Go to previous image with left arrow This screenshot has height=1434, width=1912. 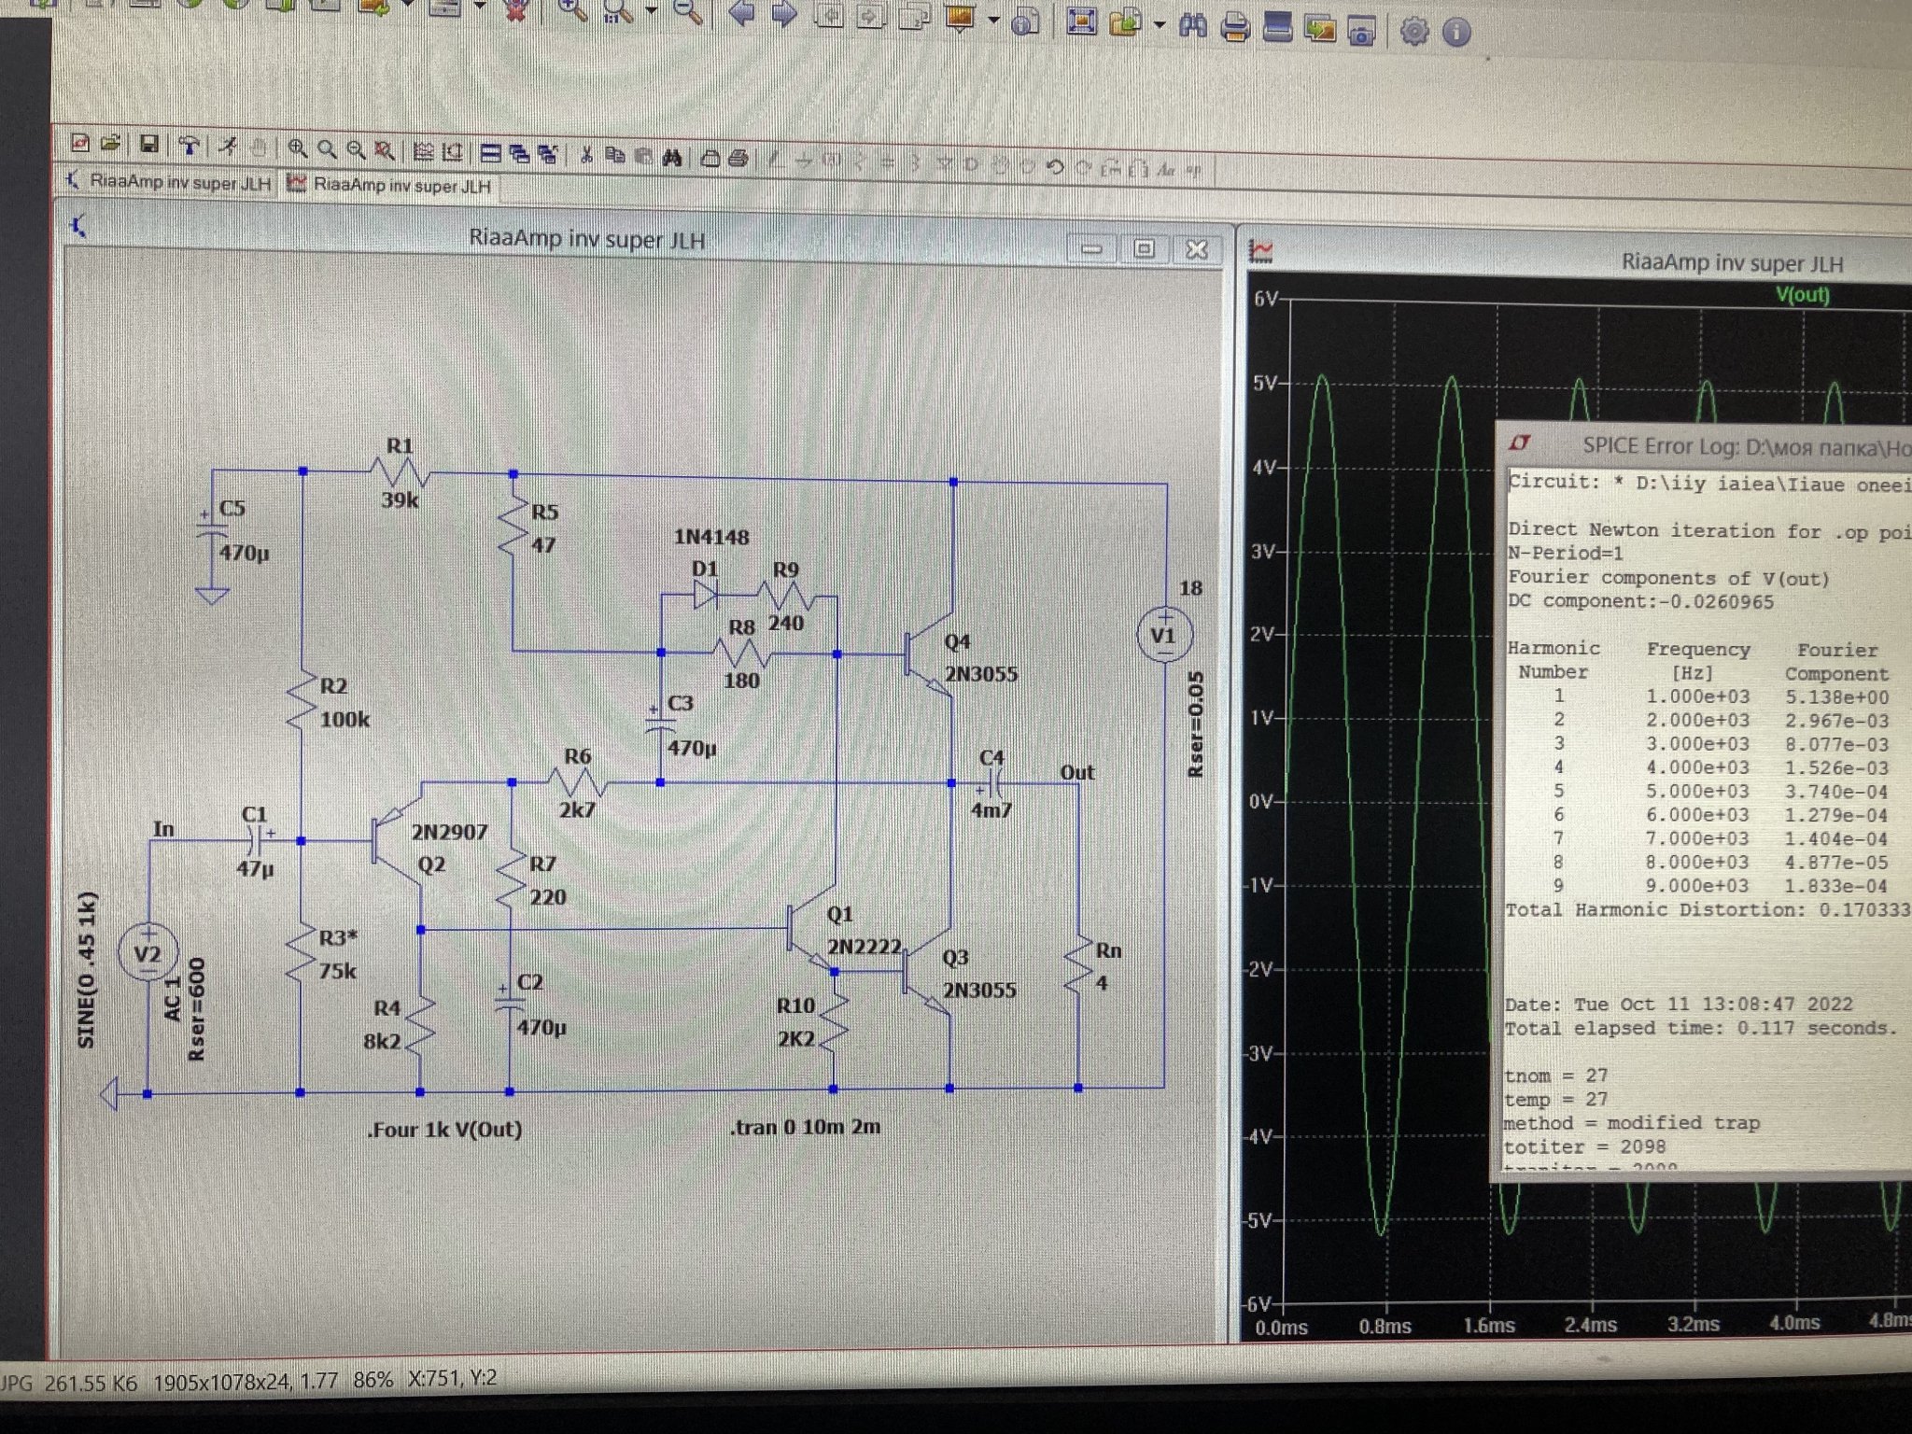(x=741, y=12)
